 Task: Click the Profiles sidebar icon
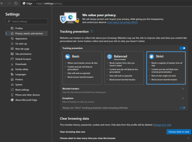click(x=12, y=28)
